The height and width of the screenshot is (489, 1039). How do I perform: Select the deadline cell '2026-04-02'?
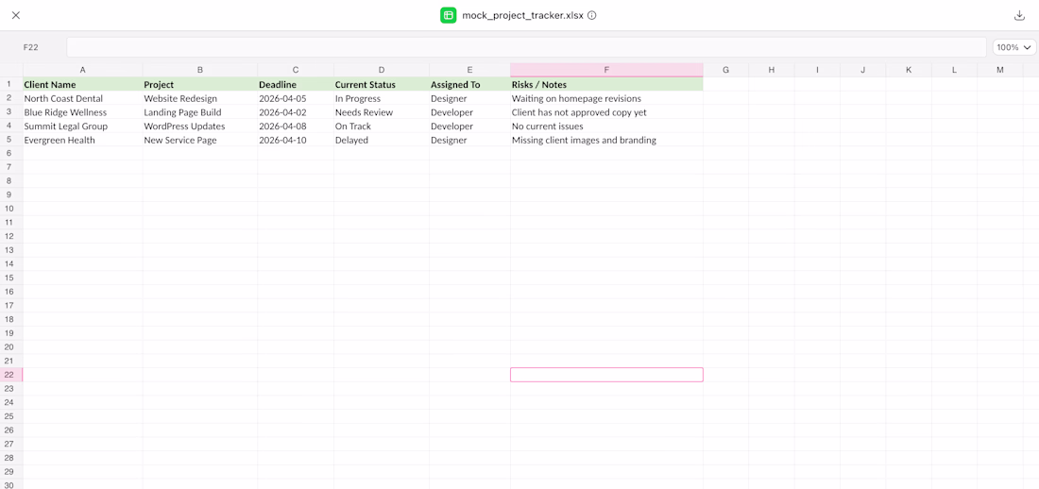tap(296, 112)
